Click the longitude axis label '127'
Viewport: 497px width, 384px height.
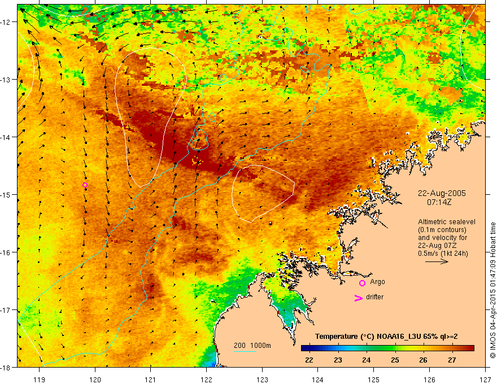[485, 379]
